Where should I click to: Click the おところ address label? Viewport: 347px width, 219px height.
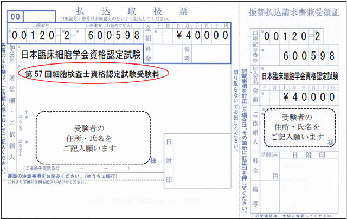coord(21,123)
